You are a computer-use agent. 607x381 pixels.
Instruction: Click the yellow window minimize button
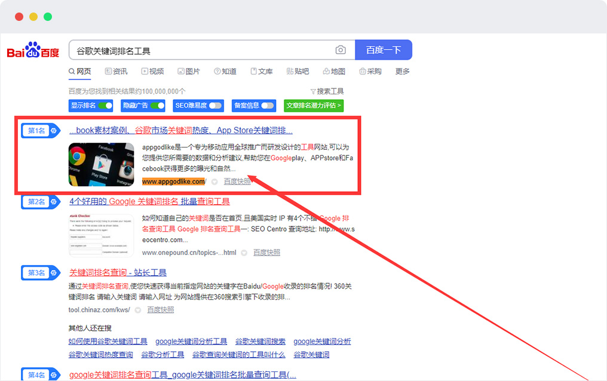coord(33,17)
